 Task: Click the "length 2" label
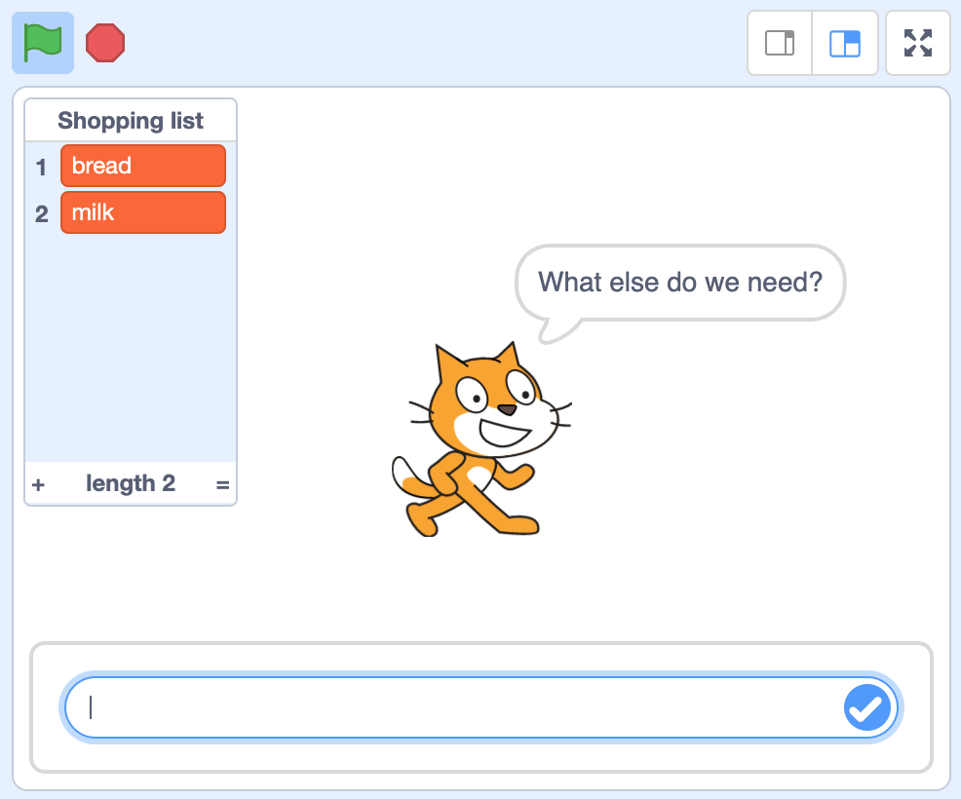tap(131, 483)
